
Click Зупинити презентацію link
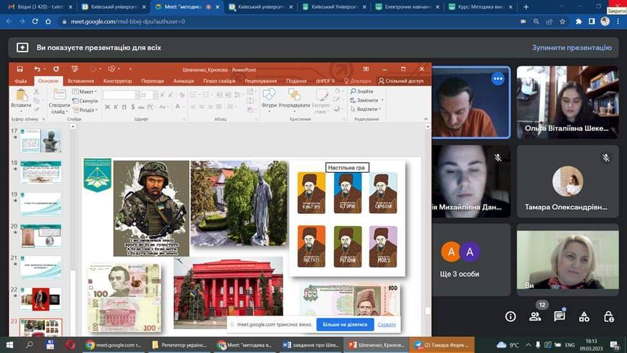571,48
